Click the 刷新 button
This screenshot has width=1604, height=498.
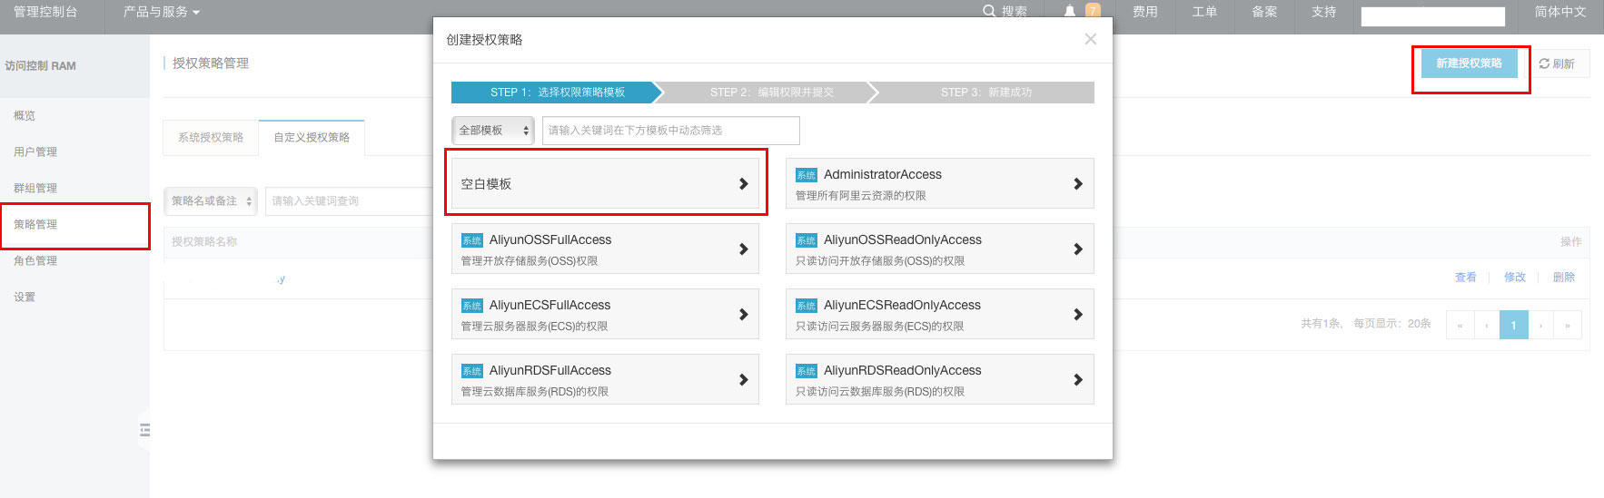[x=1557, y=63]
